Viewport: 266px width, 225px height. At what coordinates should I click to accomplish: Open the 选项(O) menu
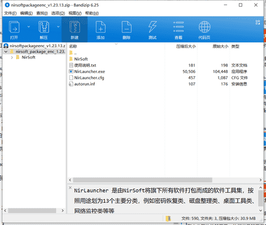click(58, 13)
